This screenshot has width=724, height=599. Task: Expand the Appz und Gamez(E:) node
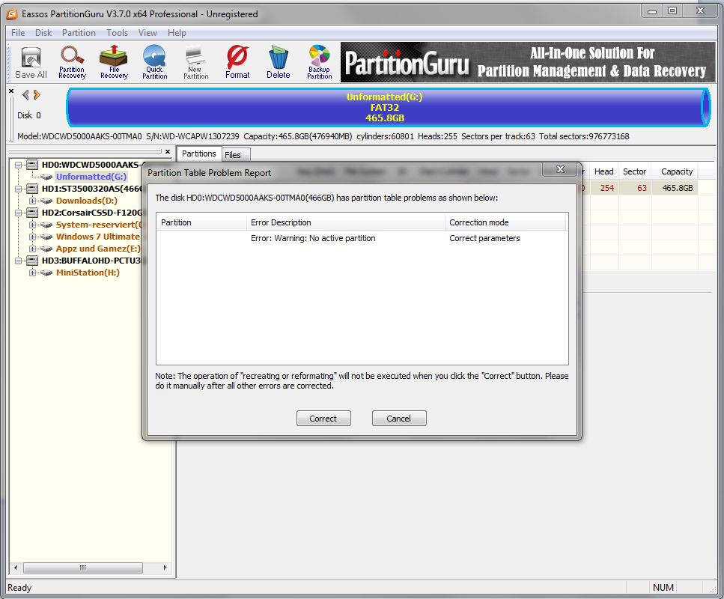[32, 249]
